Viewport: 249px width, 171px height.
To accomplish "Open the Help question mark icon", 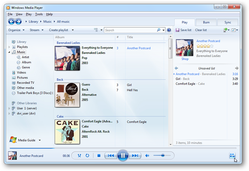I will tap(169, 30).
